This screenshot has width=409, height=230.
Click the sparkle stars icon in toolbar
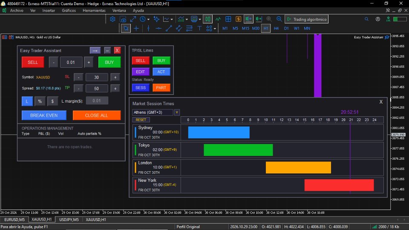pyautogui.click(x=156, y=19)
